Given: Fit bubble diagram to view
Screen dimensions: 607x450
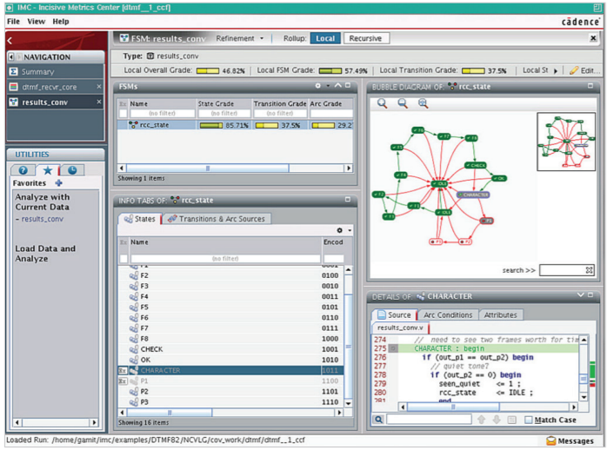Looking at the screenshot, I should [423, 103].
